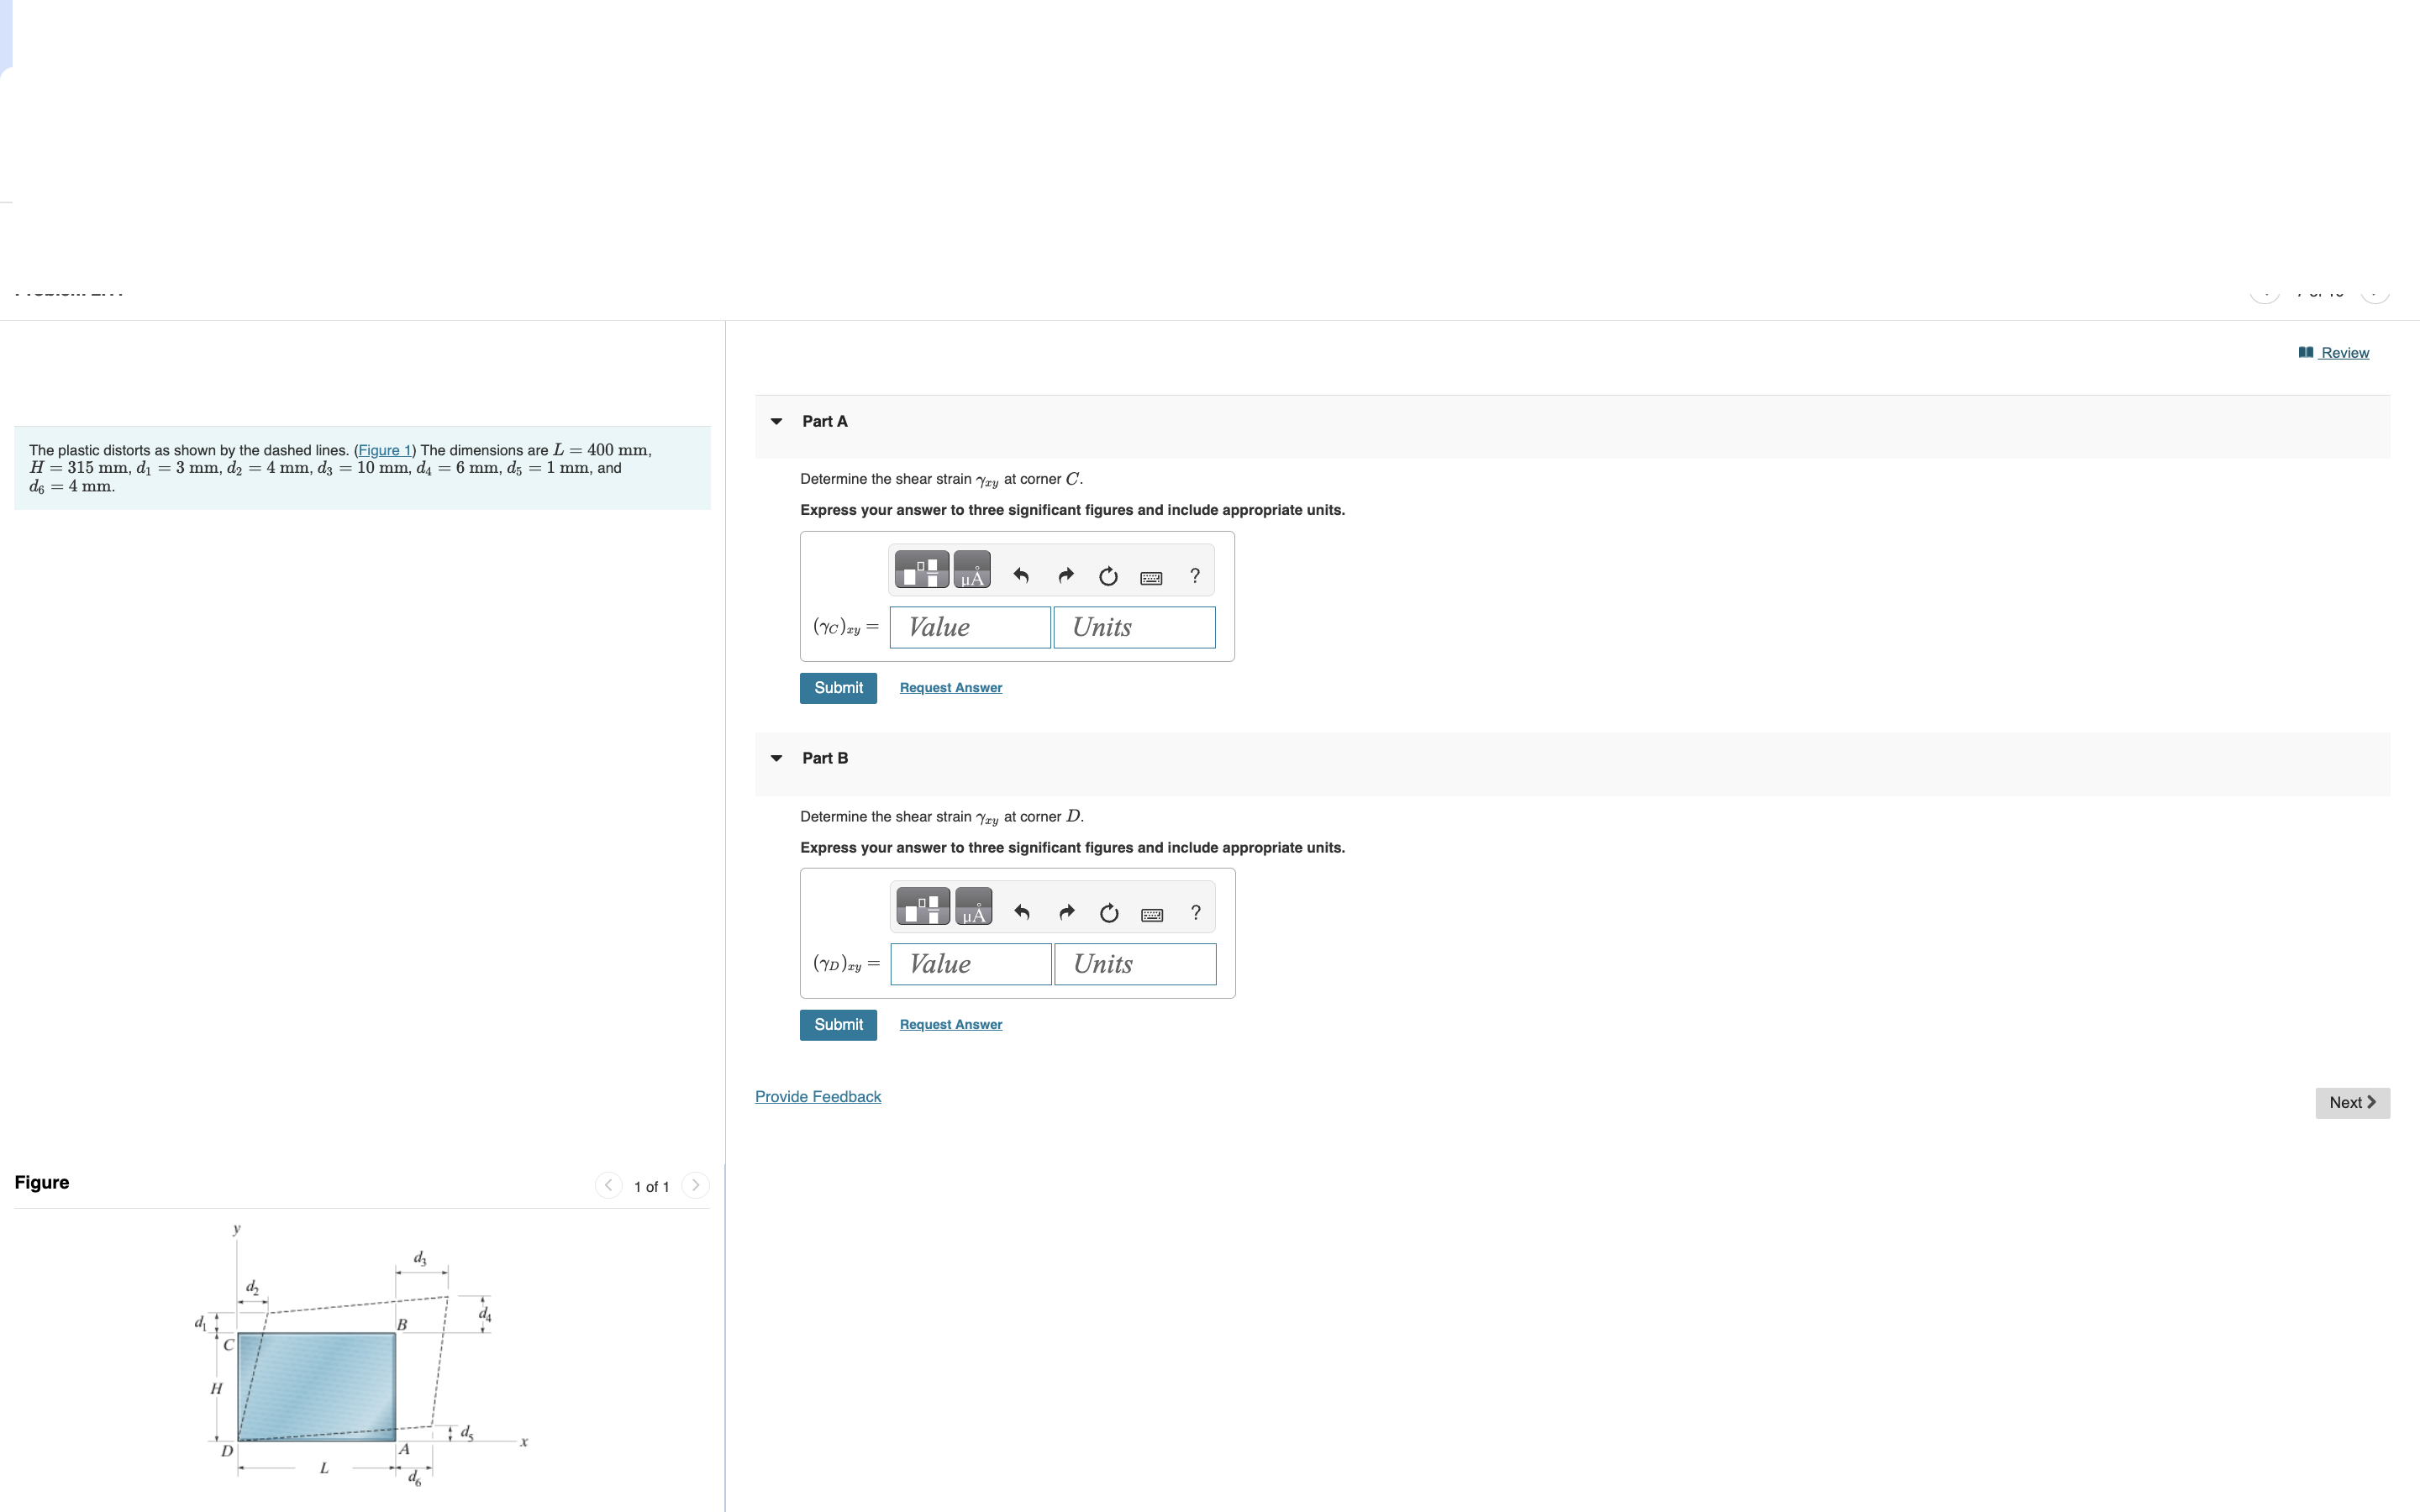Click the undo arrow in Part A toolbar
The width and height of the screenshot is (2420, 1512).
click(1021, 576)
